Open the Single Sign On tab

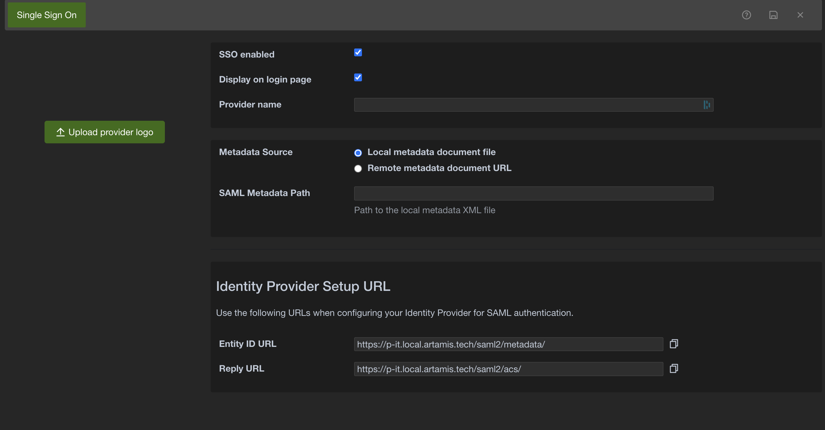(47, 15)
